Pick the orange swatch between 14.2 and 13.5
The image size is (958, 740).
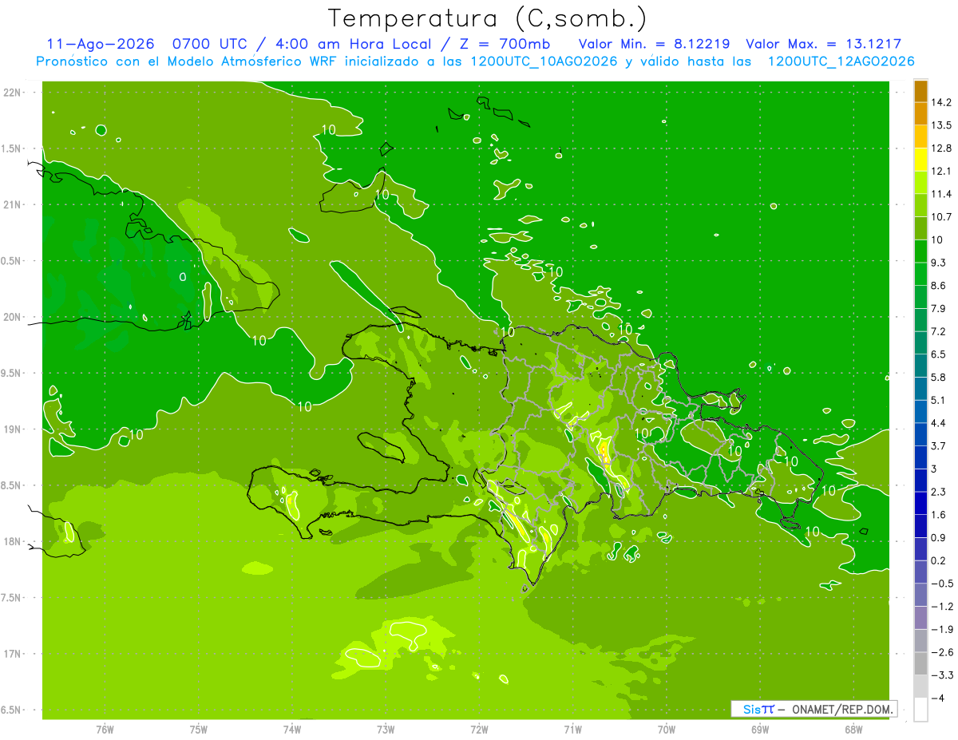[x=920, y=113]
